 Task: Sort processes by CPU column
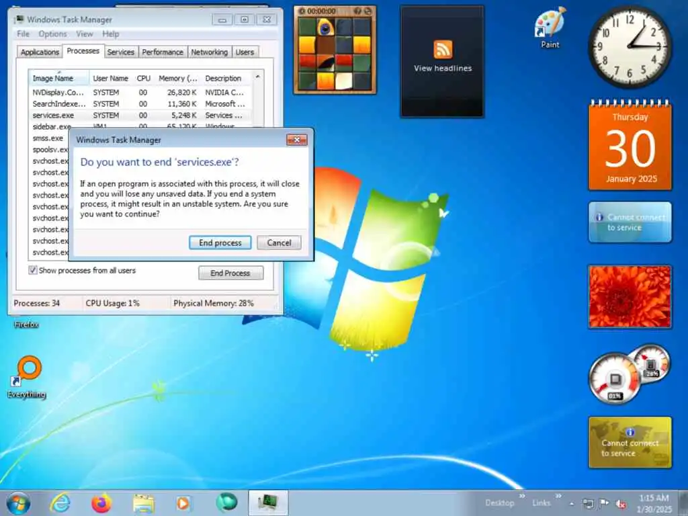point(144,78)
